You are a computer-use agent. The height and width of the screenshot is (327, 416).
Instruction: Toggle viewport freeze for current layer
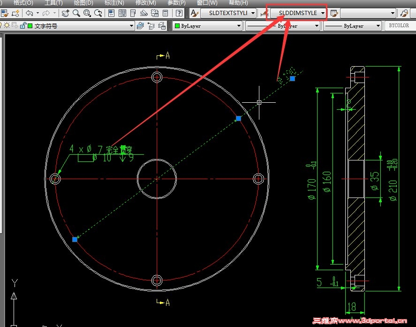(15, 25)
